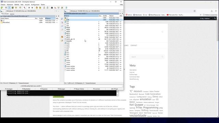This screenshot has width=219, height=123.
Task: Open the Entries feed link under Meta
Action: tap(133, 74)
